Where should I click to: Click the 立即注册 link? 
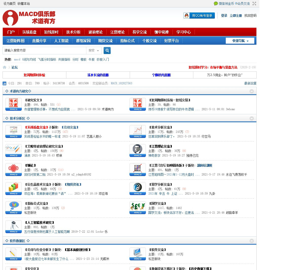236,15
